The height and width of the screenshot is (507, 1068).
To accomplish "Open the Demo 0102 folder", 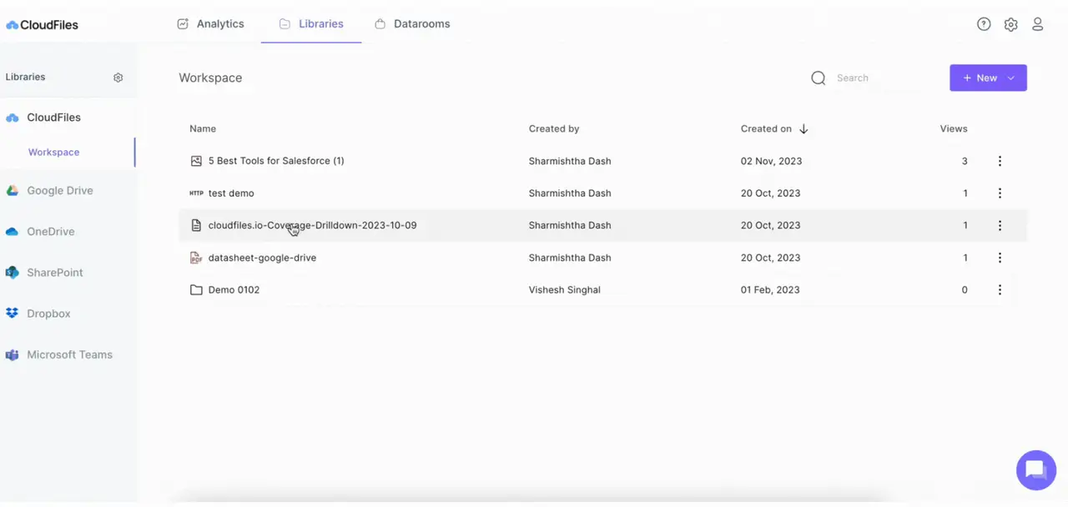I will (234, 290).
